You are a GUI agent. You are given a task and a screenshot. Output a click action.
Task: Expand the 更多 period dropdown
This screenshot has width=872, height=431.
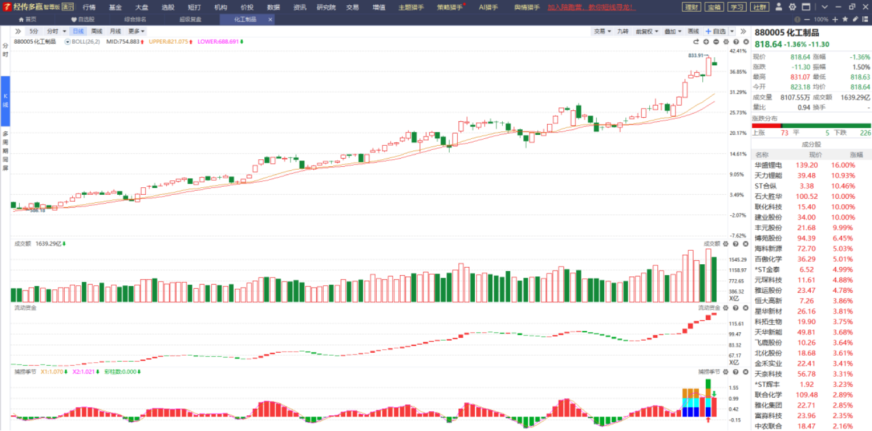(x=136, y=31)
